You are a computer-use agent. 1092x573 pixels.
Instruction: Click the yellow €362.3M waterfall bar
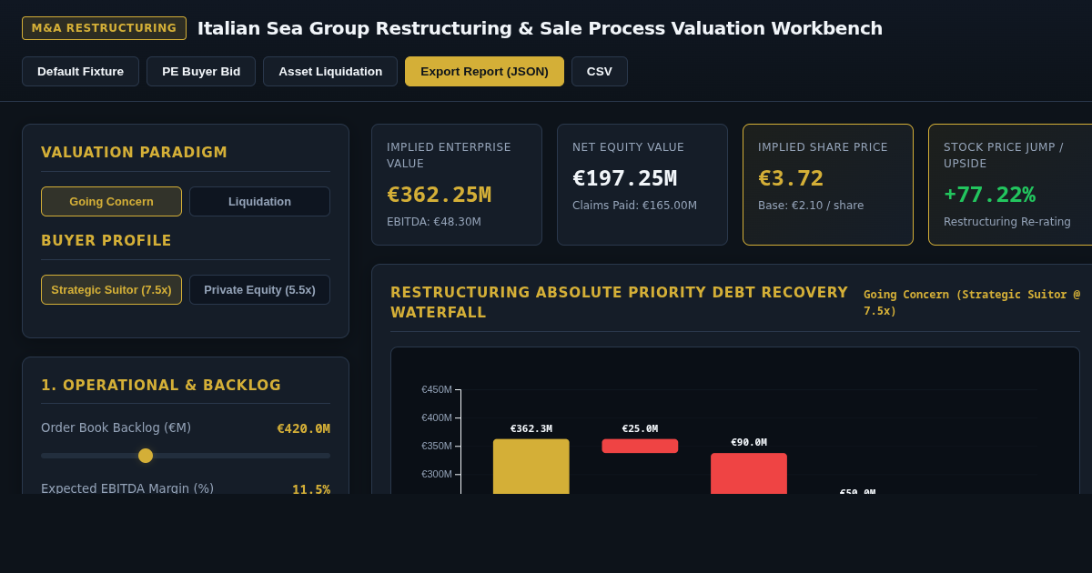[x=531, y=467]
